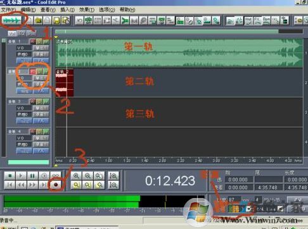308x229 pixels.
Task: Open track 3 output device 输出1 selector
Action: click(x=41, y=108)
